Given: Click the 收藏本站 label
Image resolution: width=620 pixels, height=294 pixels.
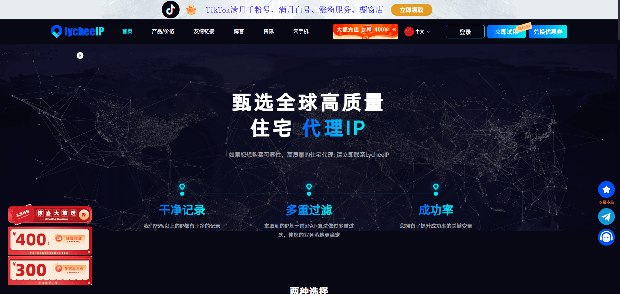Looking at the screenshot, I should pos(606,202).
